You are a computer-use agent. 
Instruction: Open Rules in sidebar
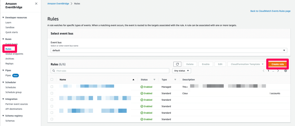(8, 49)
